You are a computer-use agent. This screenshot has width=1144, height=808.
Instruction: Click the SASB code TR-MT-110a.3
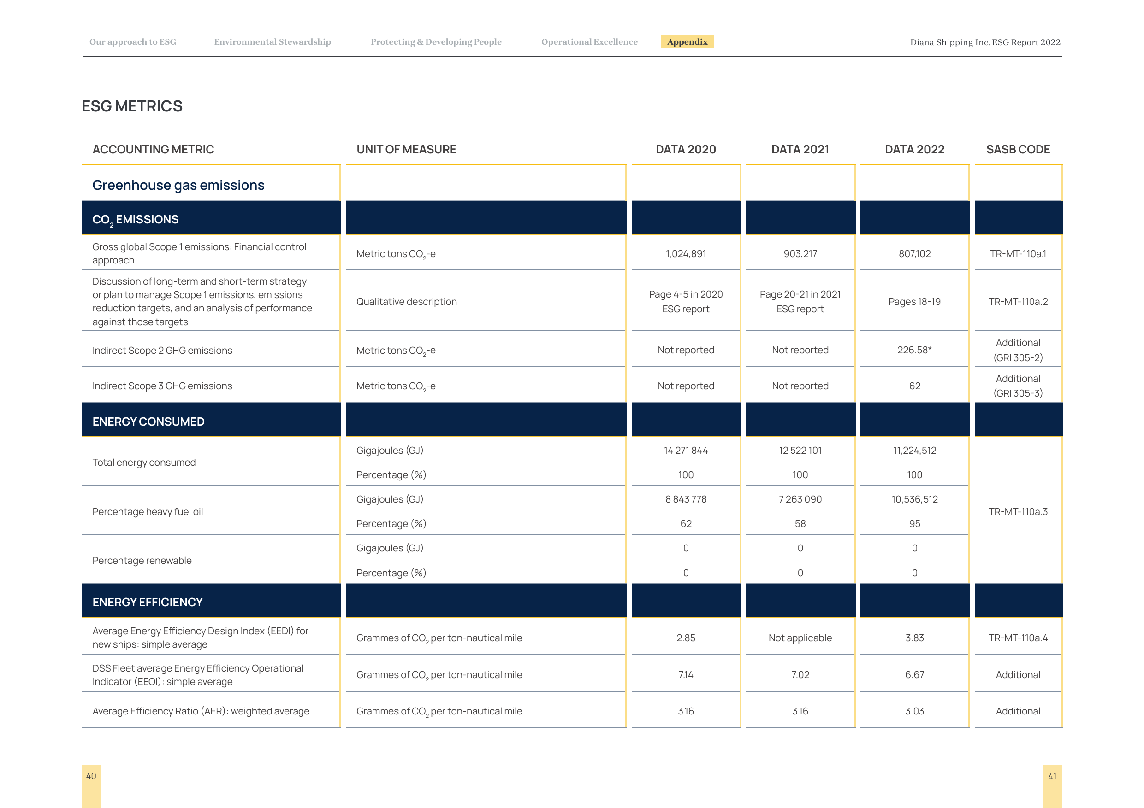[1018, 512]
